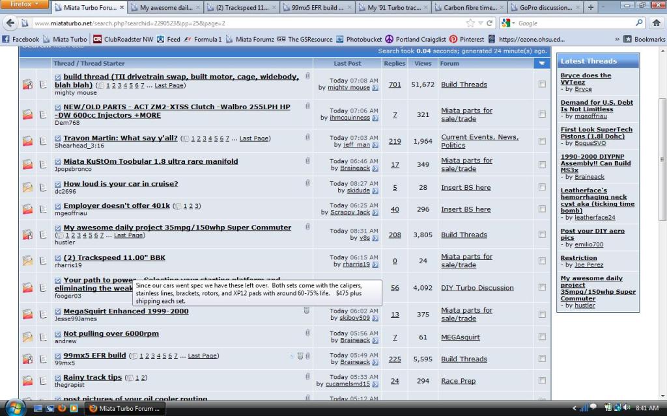This screenshot has height=416, width=667.
Task: Open the search engine selector dropdown
Action: click(508, 23)
